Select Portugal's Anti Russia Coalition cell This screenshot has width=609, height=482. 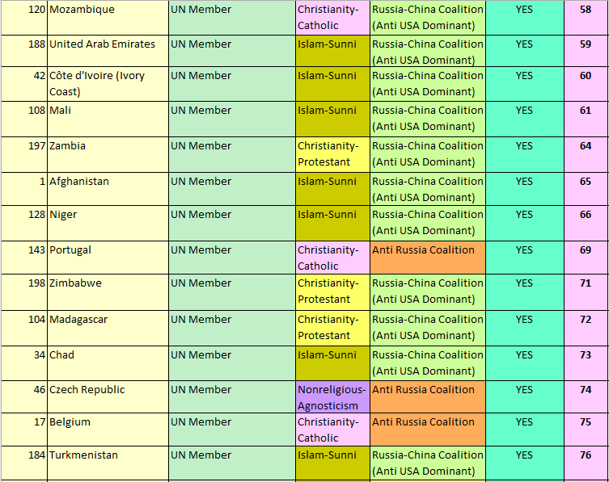(428, 258)
